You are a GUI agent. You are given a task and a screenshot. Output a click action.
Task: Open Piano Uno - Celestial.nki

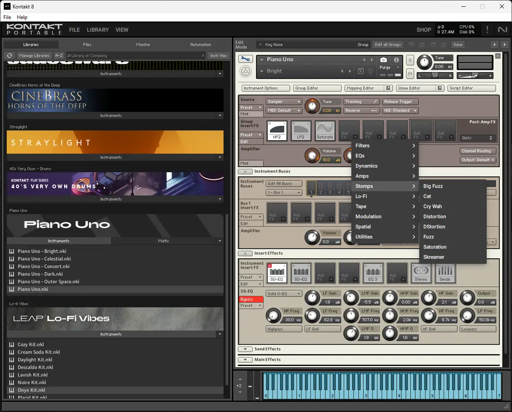pyautogui.click(x=44, y=259)
